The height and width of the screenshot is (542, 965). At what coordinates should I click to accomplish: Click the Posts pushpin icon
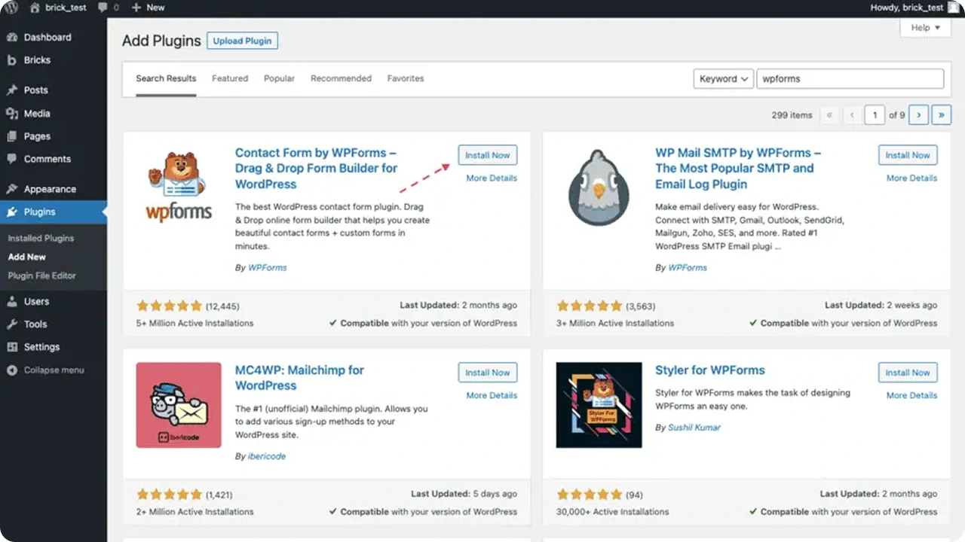pos(12,90)
